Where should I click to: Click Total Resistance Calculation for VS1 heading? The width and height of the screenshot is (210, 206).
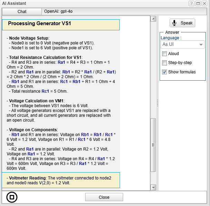pyautogui.click(x=44, y=58)
